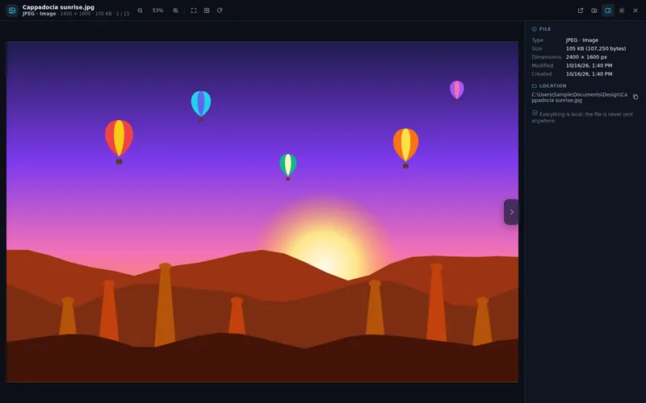
Task: Click the '1 / 15' image counter
Action: point(123,14)
